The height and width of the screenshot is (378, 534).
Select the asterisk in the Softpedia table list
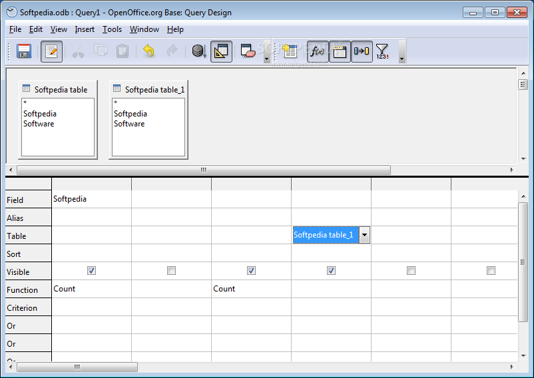(25, 102)
